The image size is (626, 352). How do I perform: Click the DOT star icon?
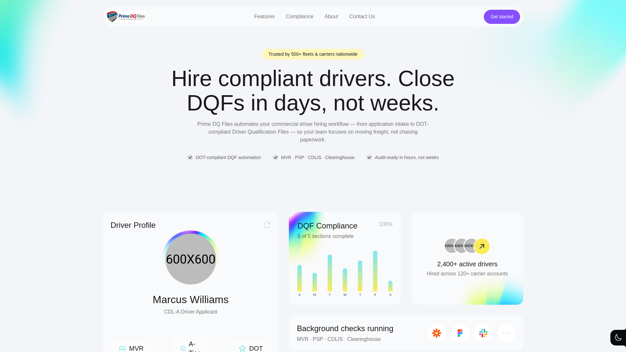[242, 348]
